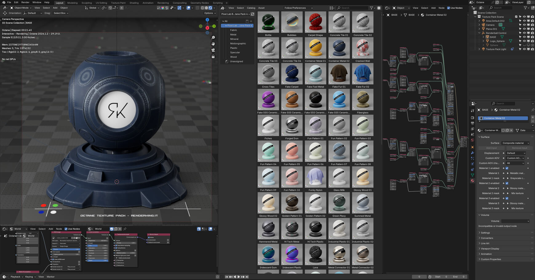Click the play animation button
The width and height of the screenshot is (535, 280).
tap(239, 277)
